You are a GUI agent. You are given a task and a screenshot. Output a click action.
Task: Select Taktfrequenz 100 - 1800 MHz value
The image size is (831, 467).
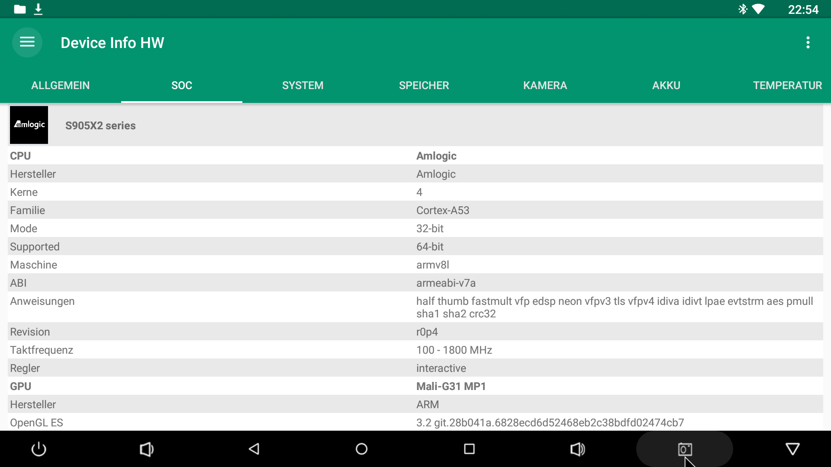(454, 350)
